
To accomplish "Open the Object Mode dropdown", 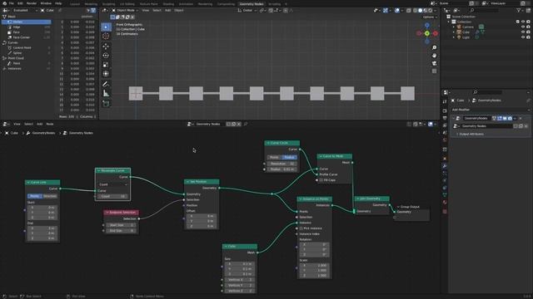I will tap(126, 11).
